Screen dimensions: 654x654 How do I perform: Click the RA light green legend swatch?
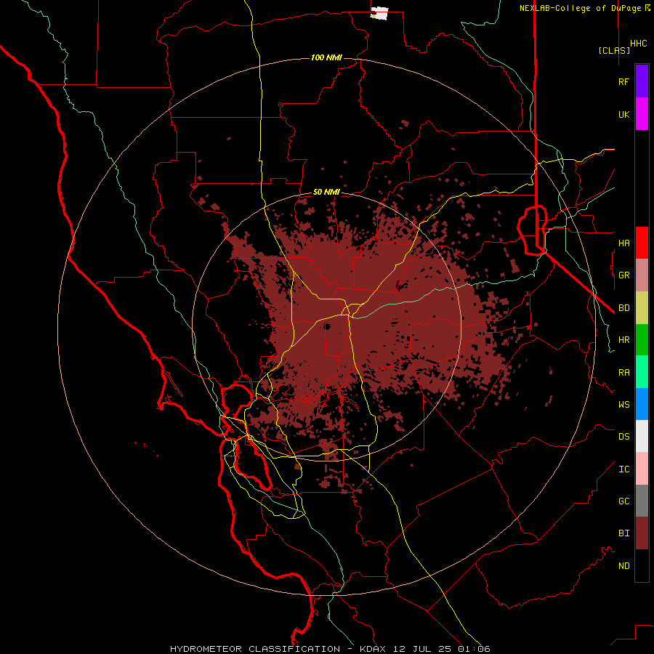pos(642,372)
